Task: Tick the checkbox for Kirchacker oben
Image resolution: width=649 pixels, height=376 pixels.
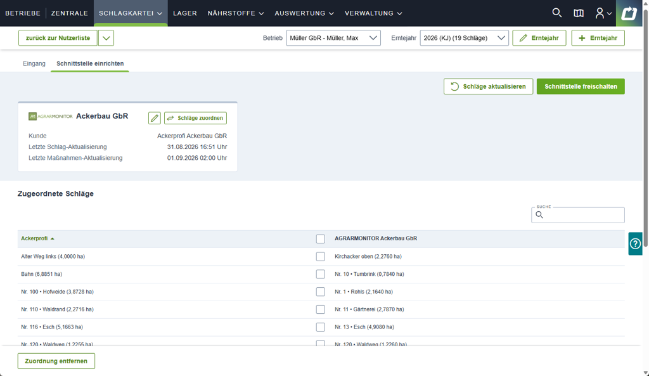Action: click(x=320, y=256)
